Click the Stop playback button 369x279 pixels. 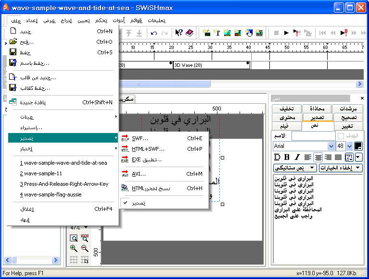[276, 33]
